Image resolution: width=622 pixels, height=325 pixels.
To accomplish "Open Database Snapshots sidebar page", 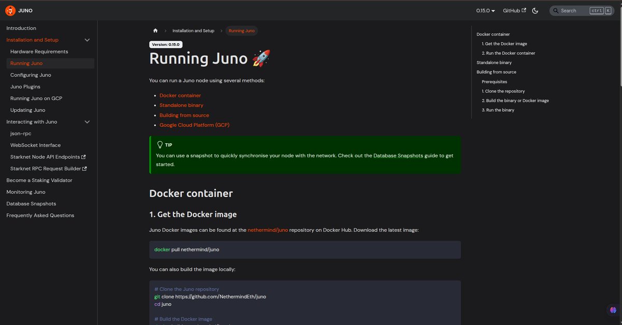I will (31, 203).
